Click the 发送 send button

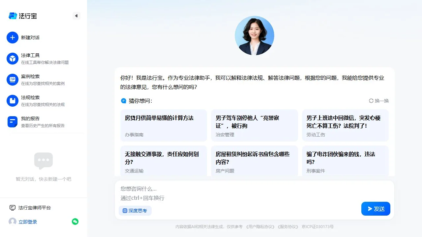(376, 209)
